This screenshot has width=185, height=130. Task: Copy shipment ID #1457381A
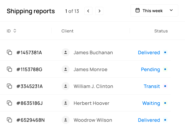pyautogui.click(x=9, y=52)
